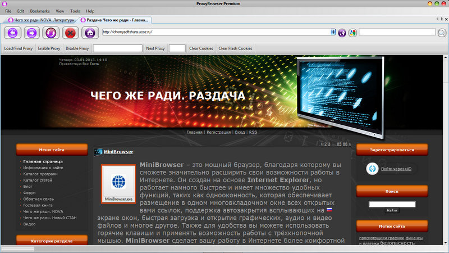Open Каталог статей menu item
Viewport: 449px width, 253px height.
[x=38, y=180]
